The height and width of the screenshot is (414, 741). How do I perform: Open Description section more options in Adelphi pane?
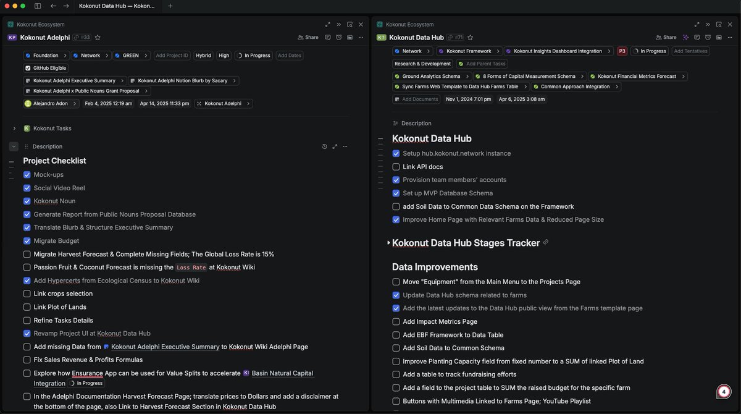click(x=345, y=146)
